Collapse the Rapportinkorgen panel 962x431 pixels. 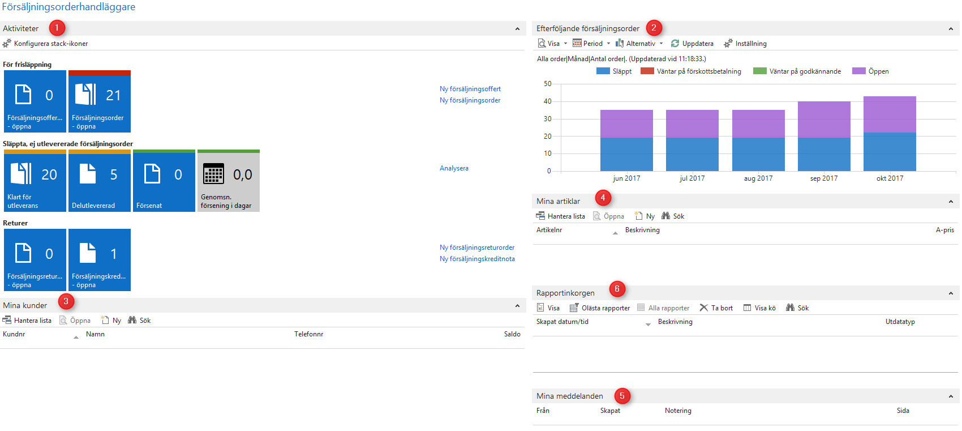coord(951,293)
